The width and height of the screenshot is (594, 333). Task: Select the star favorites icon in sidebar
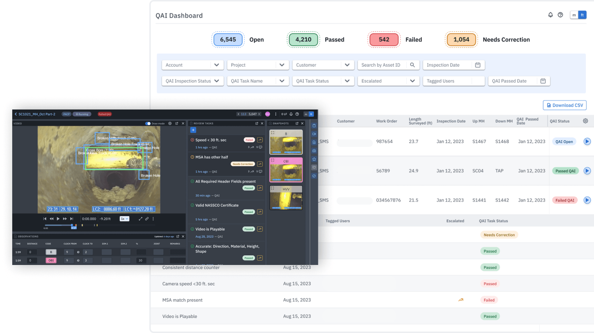point(314,159)
